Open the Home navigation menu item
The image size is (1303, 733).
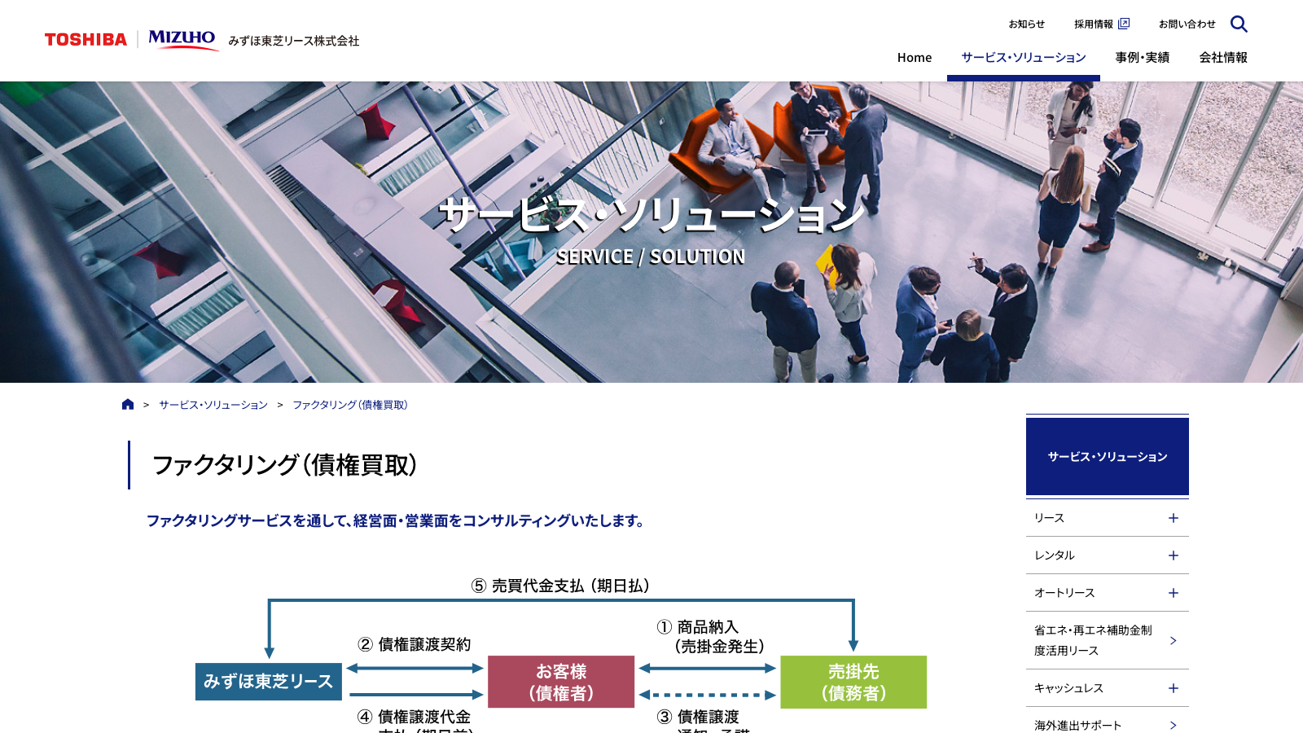coord(914,57)
